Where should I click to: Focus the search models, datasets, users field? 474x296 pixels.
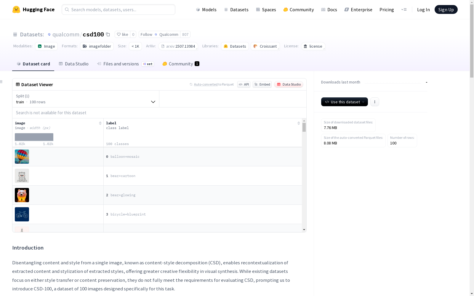pos(118,9)
